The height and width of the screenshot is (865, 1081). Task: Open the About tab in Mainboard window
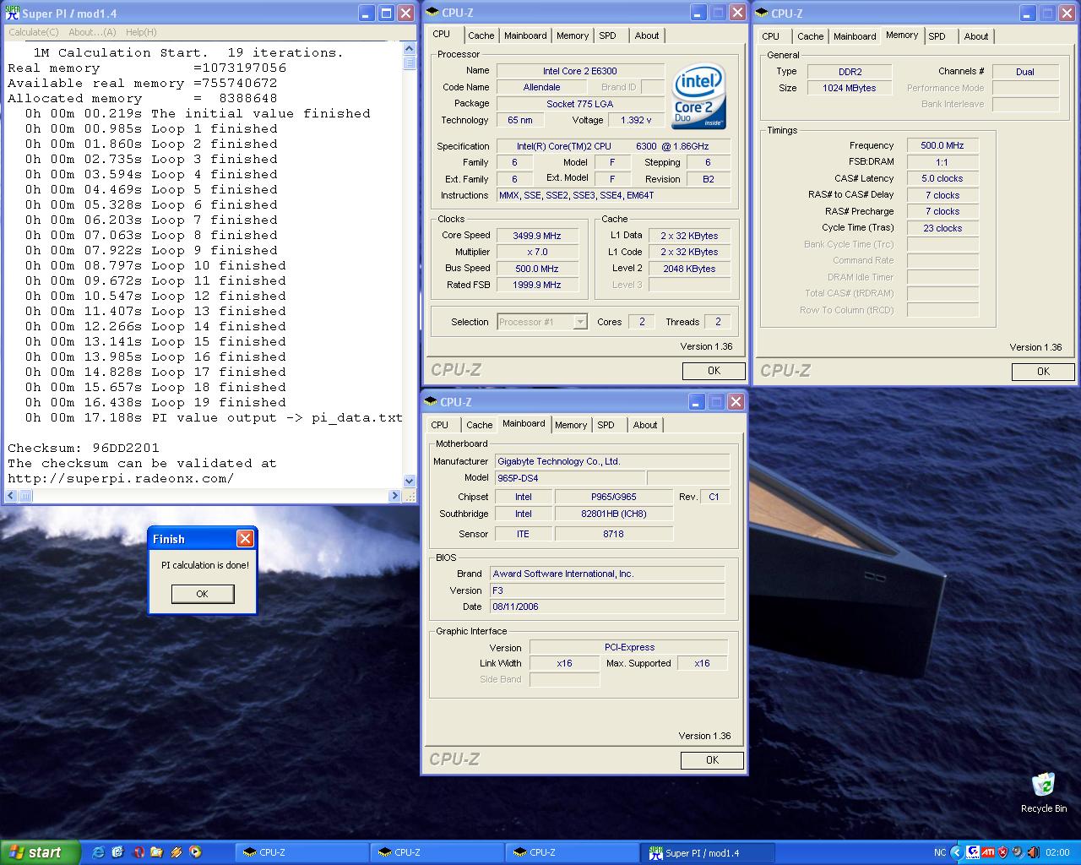click(x=644, y=425)
